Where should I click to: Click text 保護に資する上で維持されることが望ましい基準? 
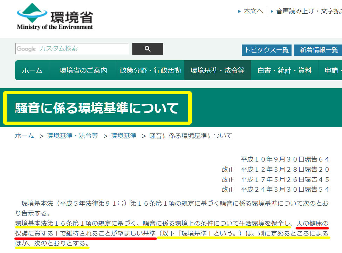(85, 233)
